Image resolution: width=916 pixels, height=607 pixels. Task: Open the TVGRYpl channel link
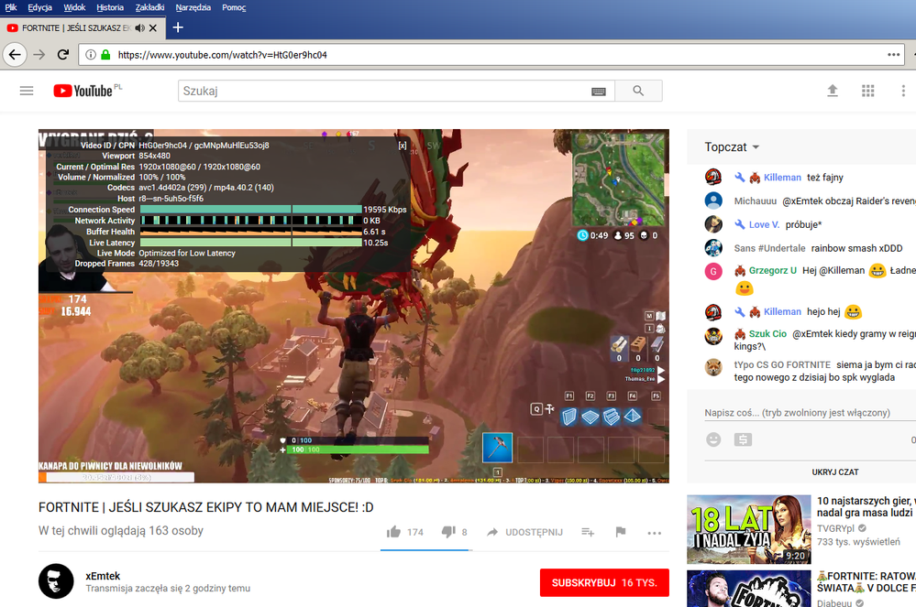pyautogui.click(x=835, y=528)
